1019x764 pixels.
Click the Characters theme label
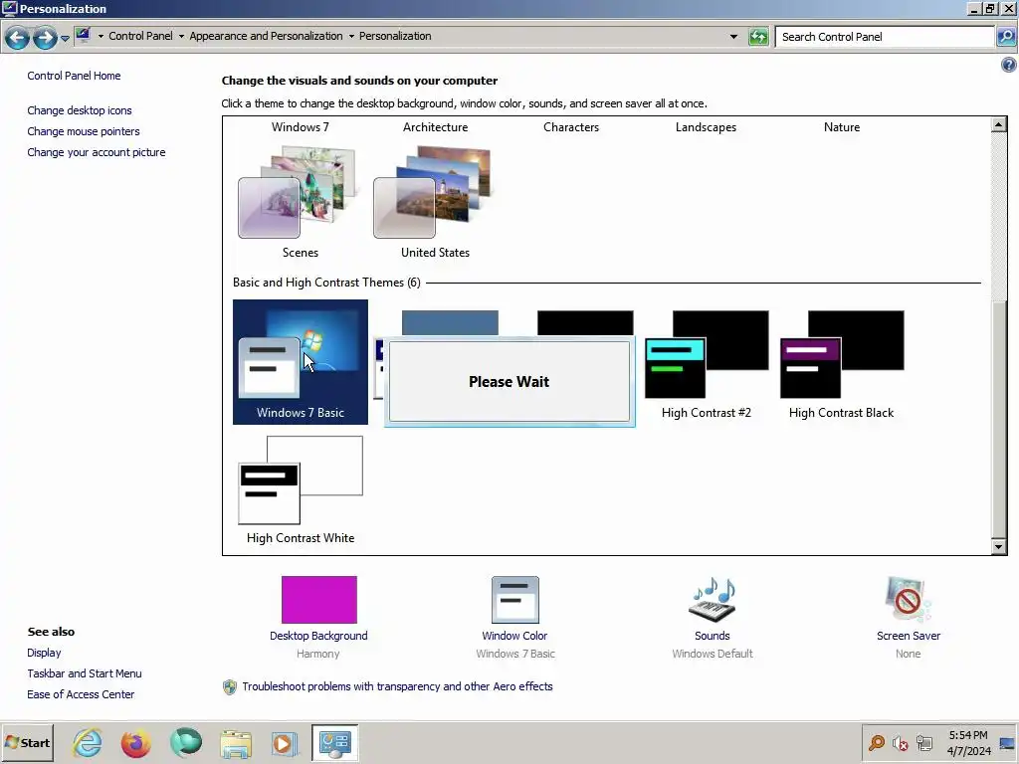[571, 127]
